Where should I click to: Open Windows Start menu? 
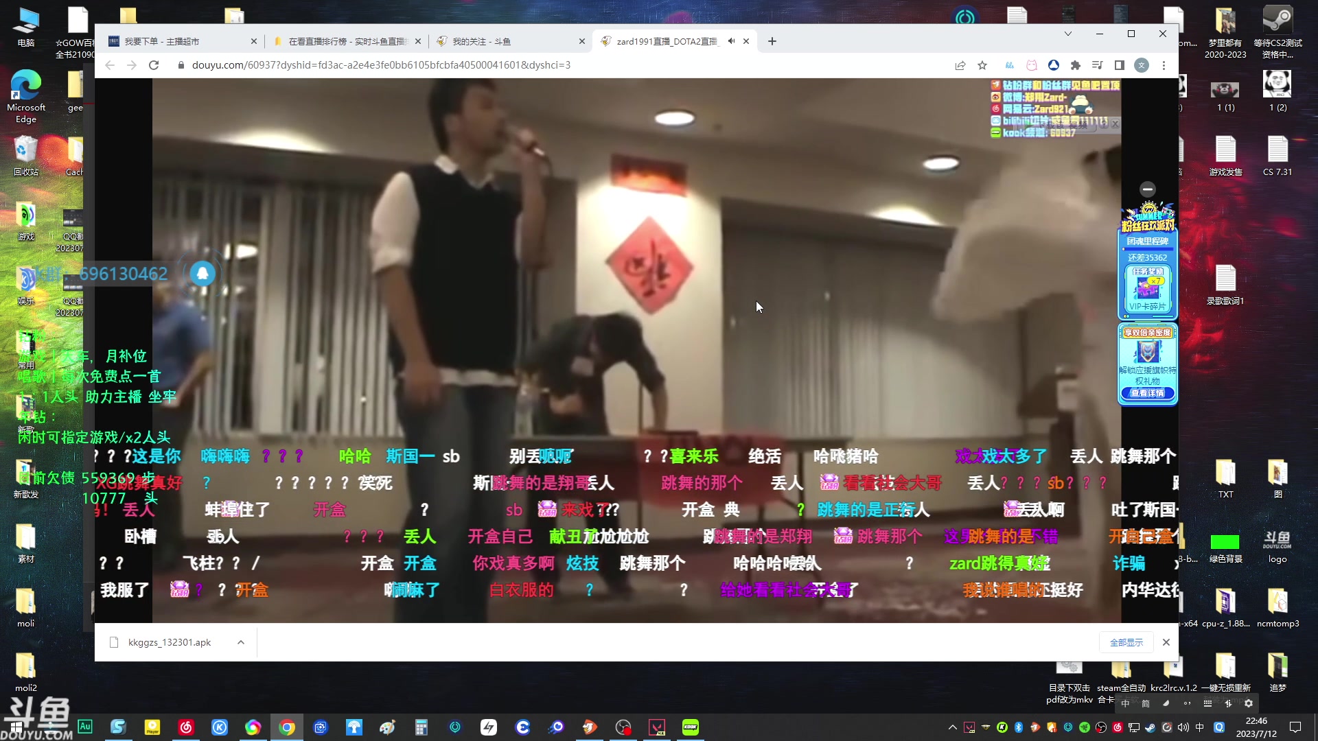click(16, 727)
